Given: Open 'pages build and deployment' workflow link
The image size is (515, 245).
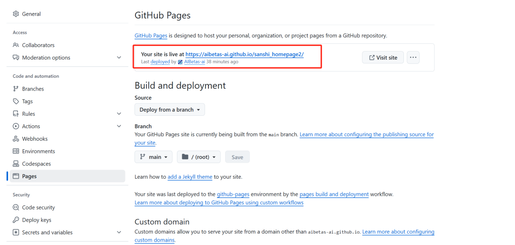Looking at the screenshot, I should tap(334, 194).
